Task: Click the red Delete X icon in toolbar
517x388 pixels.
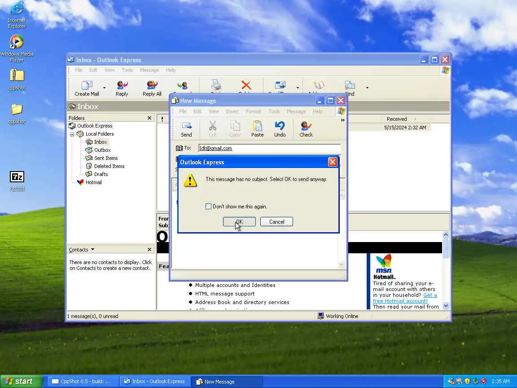Action: click(x=245, y=86)
